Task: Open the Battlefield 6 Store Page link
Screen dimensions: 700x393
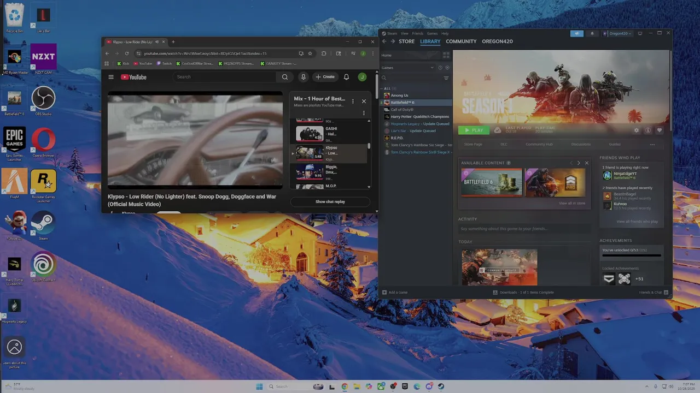Action: point(473,145)
